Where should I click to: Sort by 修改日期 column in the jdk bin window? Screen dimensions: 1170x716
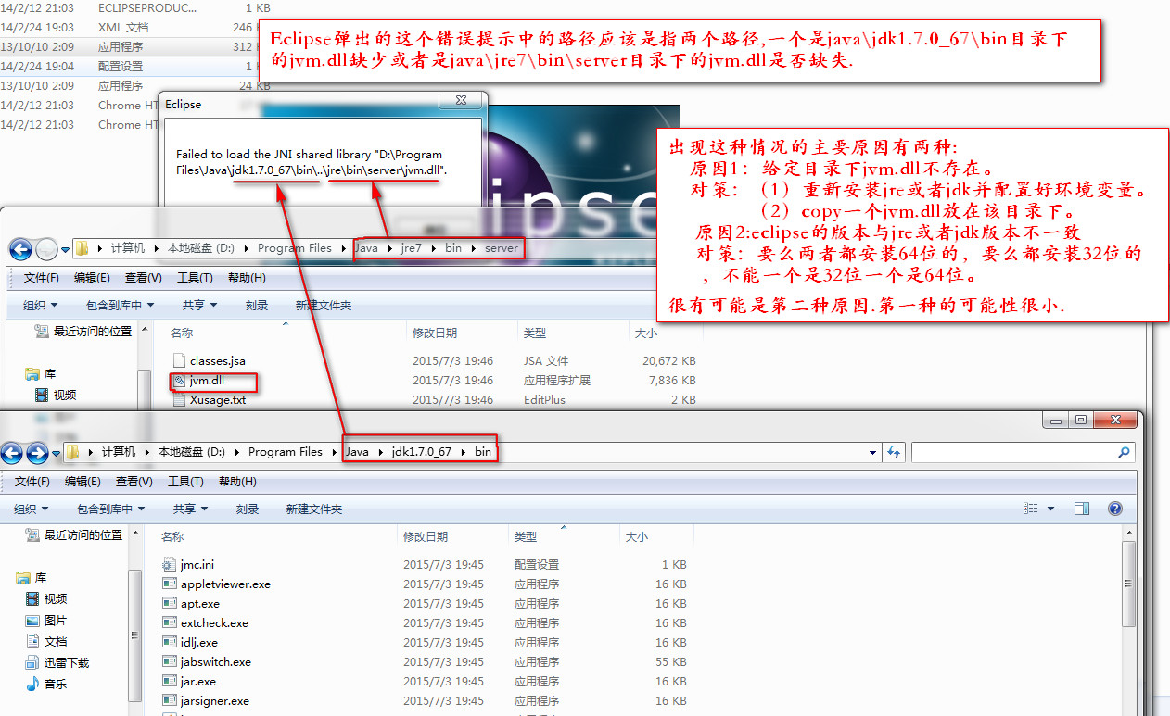tap(425, 536)
